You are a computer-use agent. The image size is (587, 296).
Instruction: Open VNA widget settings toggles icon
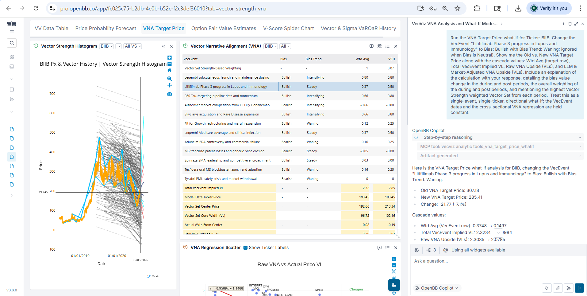379,46
